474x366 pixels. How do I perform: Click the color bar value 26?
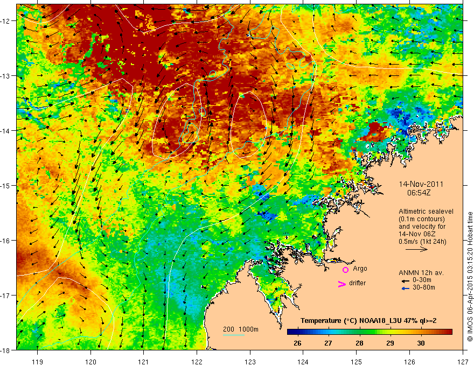point(297,343)
